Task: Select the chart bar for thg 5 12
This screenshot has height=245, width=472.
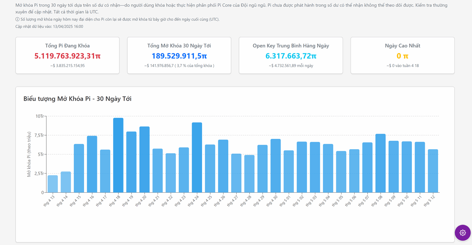Action: [433, 171]
